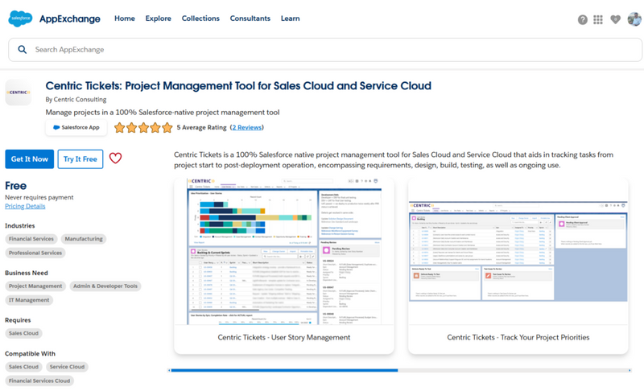Click the five-star rating icons

coord(143,128)
